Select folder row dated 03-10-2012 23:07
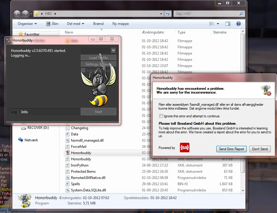This screenshot has width=277, height=213. click(x=149, y=66)
